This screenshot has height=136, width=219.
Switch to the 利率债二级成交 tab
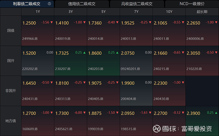27,4
